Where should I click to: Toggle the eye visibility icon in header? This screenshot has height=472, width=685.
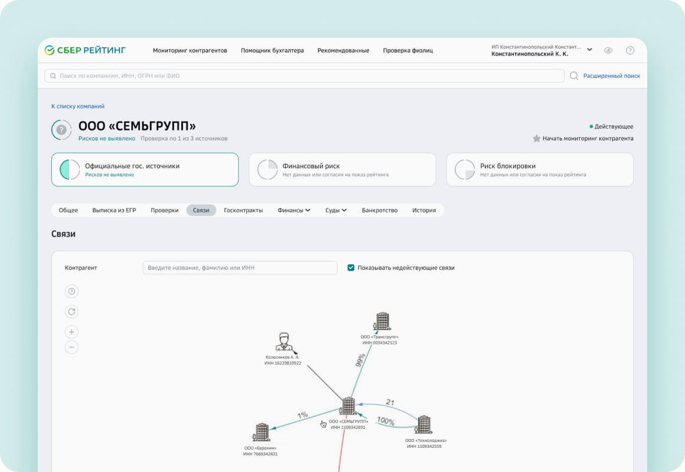tap(608, 50)
